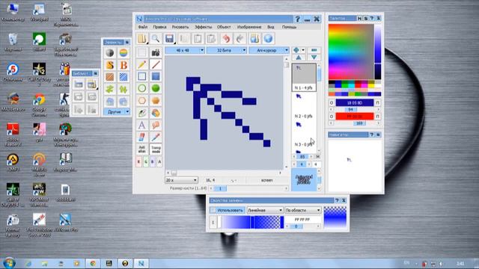
Task: Select the Flood Fill bucket tool
Action: click(156, 113)
